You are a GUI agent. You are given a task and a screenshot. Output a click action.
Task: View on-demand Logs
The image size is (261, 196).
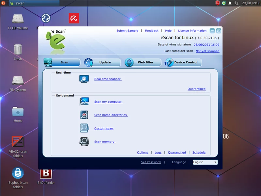point(158,152)
